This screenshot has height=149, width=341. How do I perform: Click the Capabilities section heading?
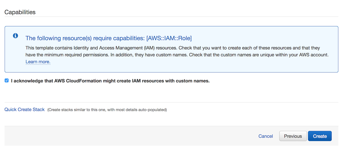click(x=20, y=12)
